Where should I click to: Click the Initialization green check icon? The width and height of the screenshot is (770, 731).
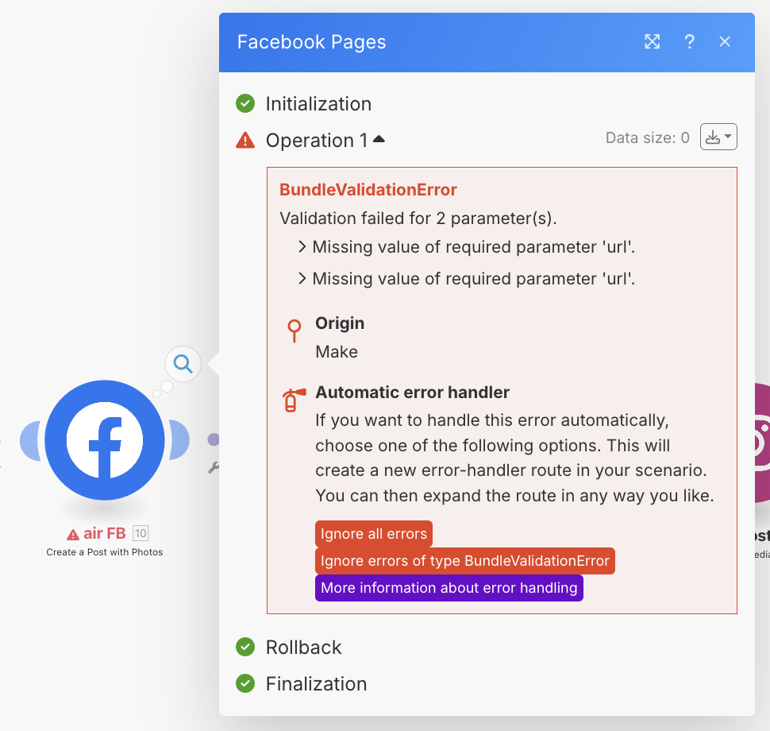(245, 104)
